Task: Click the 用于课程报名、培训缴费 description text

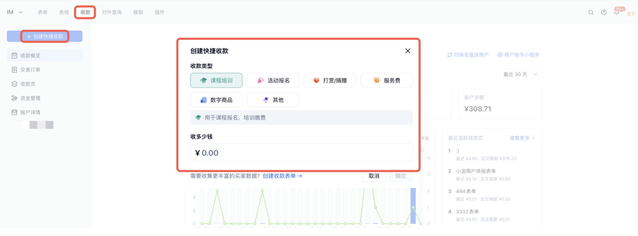Action: pyautogui.click(x=235, y=118)
